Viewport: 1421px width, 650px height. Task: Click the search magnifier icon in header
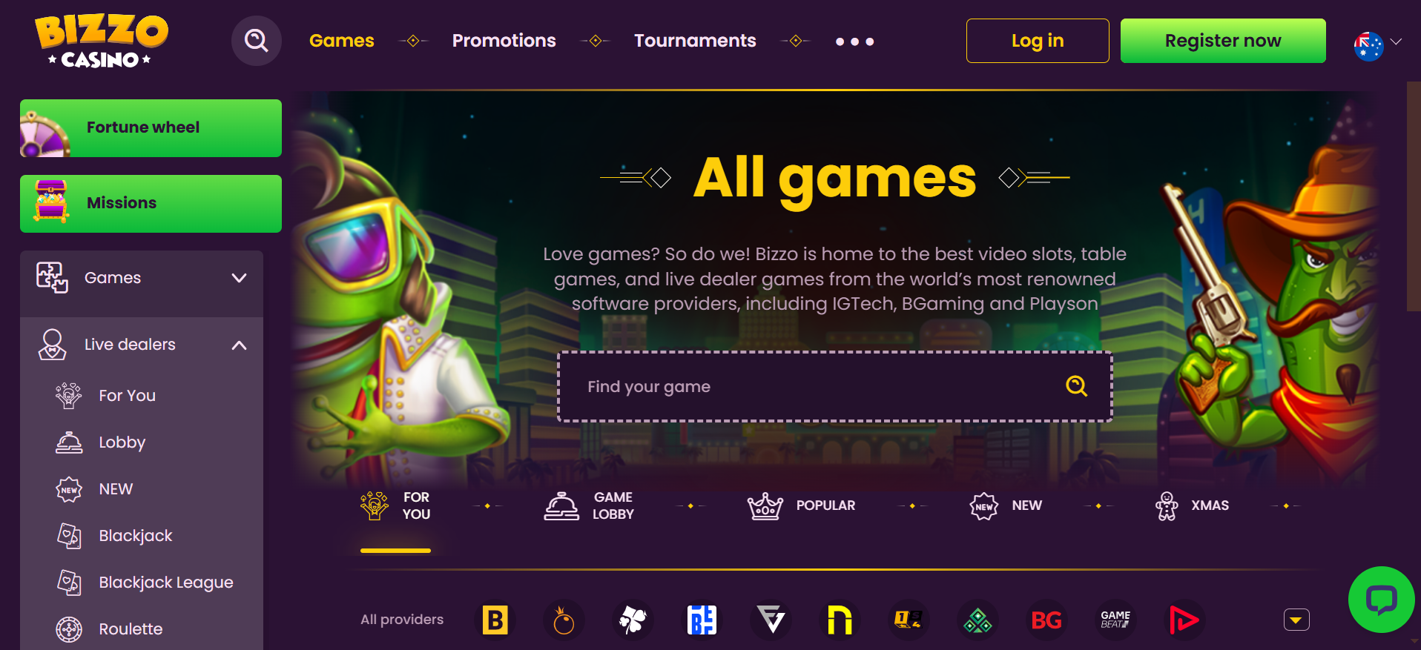pyautogui.click(x=257, y=41)
